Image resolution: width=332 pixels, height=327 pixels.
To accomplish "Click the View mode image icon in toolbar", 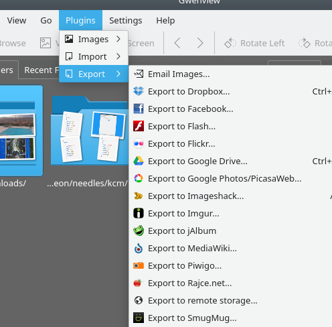I will 46,43.
